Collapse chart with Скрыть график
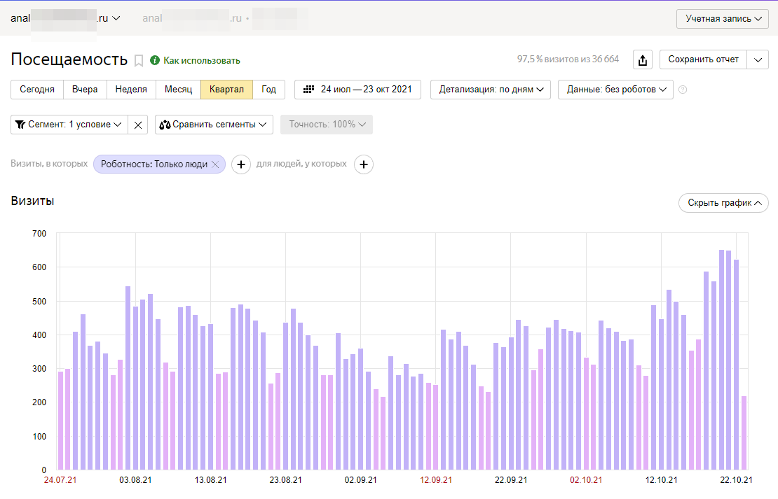Viewport: 778px width, 499px height. tap(723, 203)
